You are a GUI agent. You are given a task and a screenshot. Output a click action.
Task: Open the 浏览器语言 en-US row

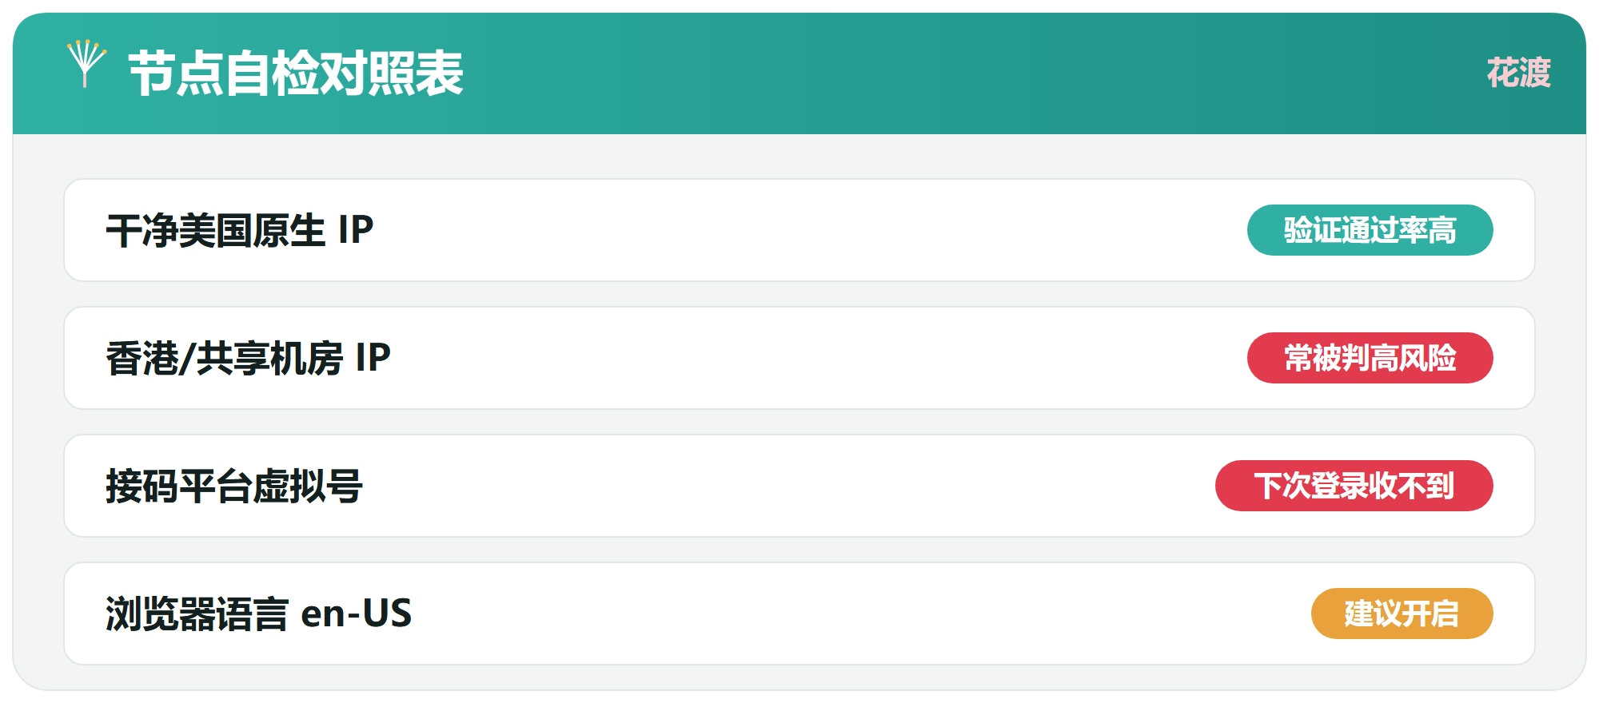(x=799, y=614)
